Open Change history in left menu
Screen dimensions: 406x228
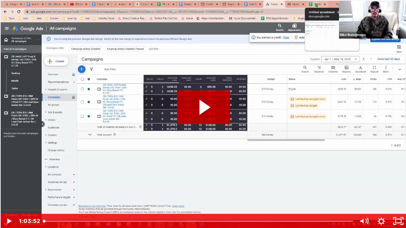tap(56, 150)
